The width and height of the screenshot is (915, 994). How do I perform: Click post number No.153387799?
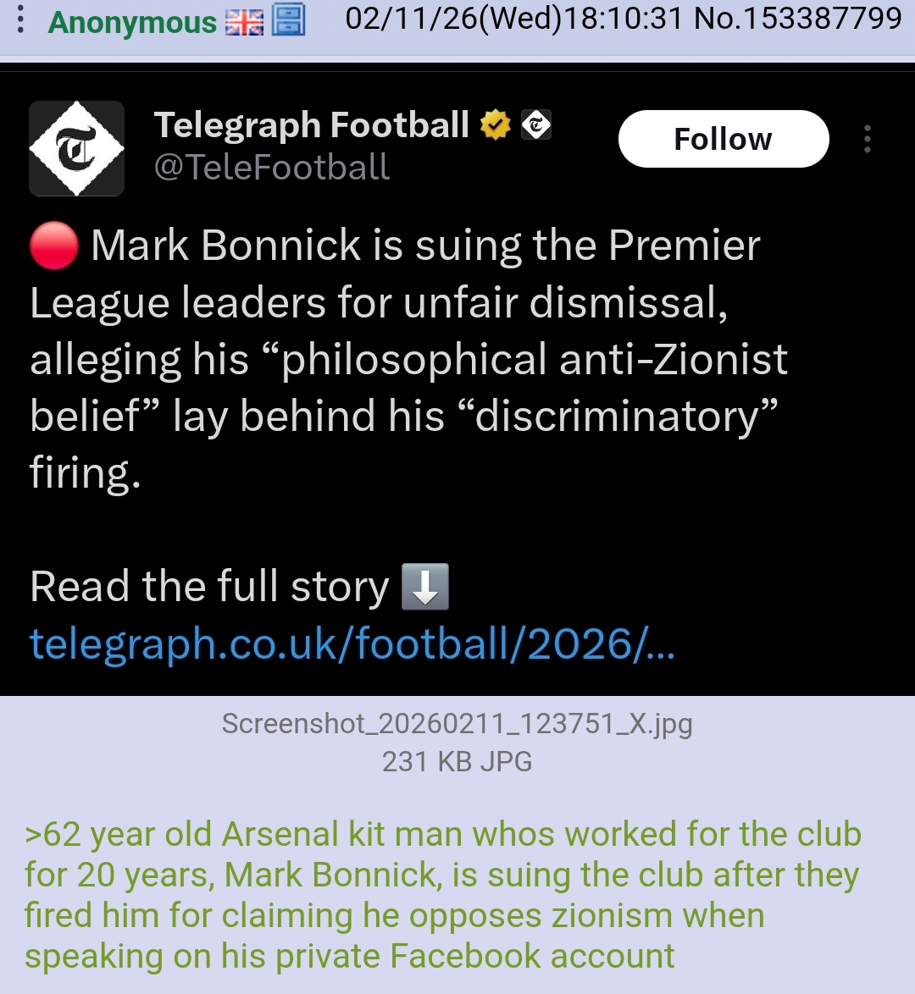(798, 19)
